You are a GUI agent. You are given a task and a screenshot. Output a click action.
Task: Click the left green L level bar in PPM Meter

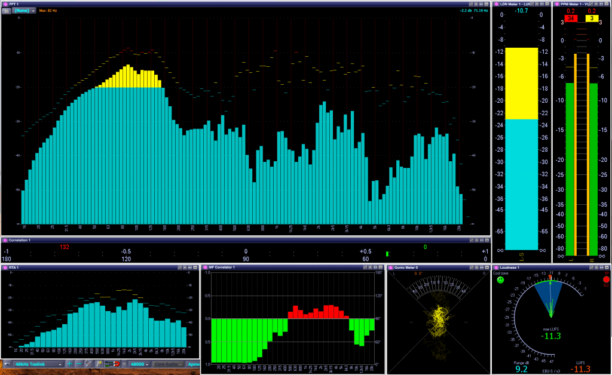(x=570, y=169)
